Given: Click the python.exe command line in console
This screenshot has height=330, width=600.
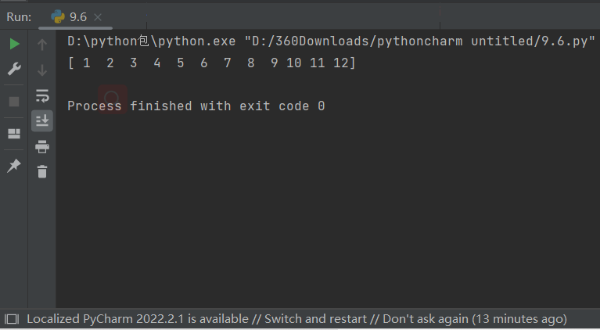Looking at the screenshot, I should coord(331,41).
